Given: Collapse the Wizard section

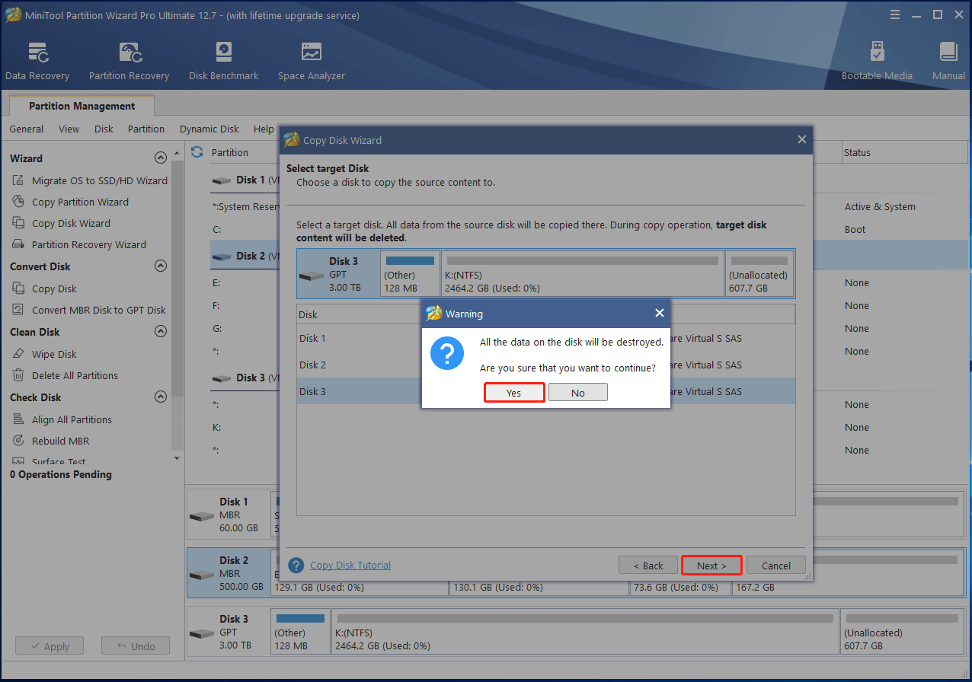Looking at the screenshot, I should (x=160, y=158).
